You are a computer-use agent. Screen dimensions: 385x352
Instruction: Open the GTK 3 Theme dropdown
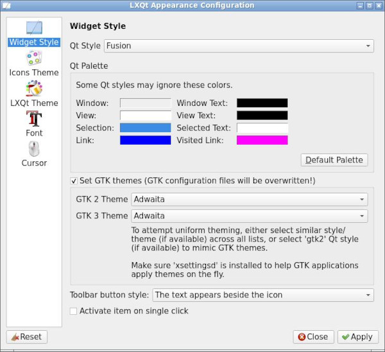tap(249, 216)
